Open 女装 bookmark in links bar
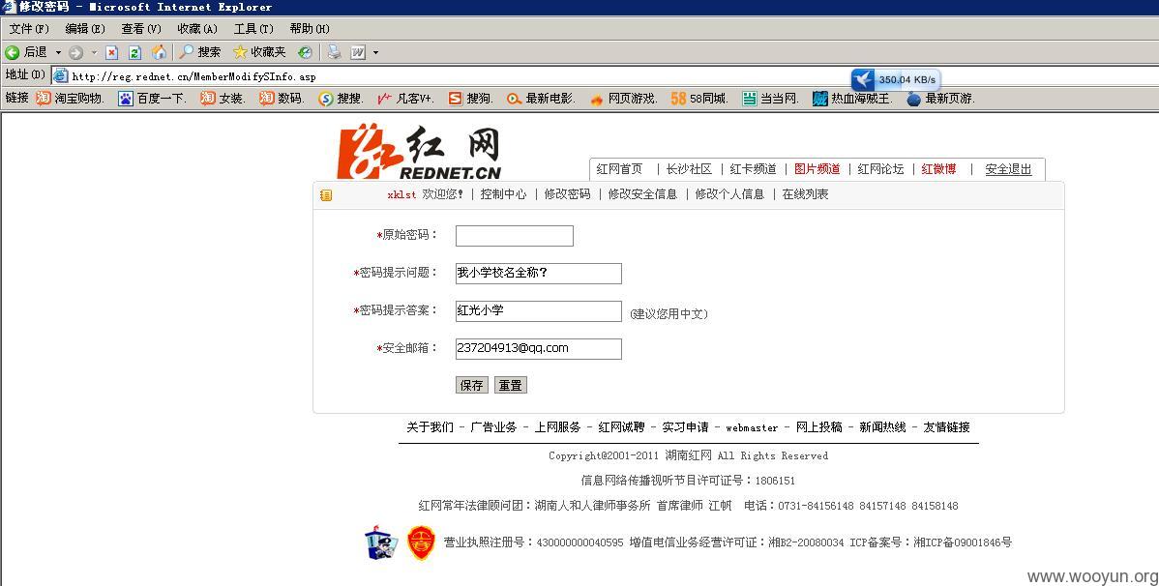This screenshot has height=586, width=1159. 223,99
